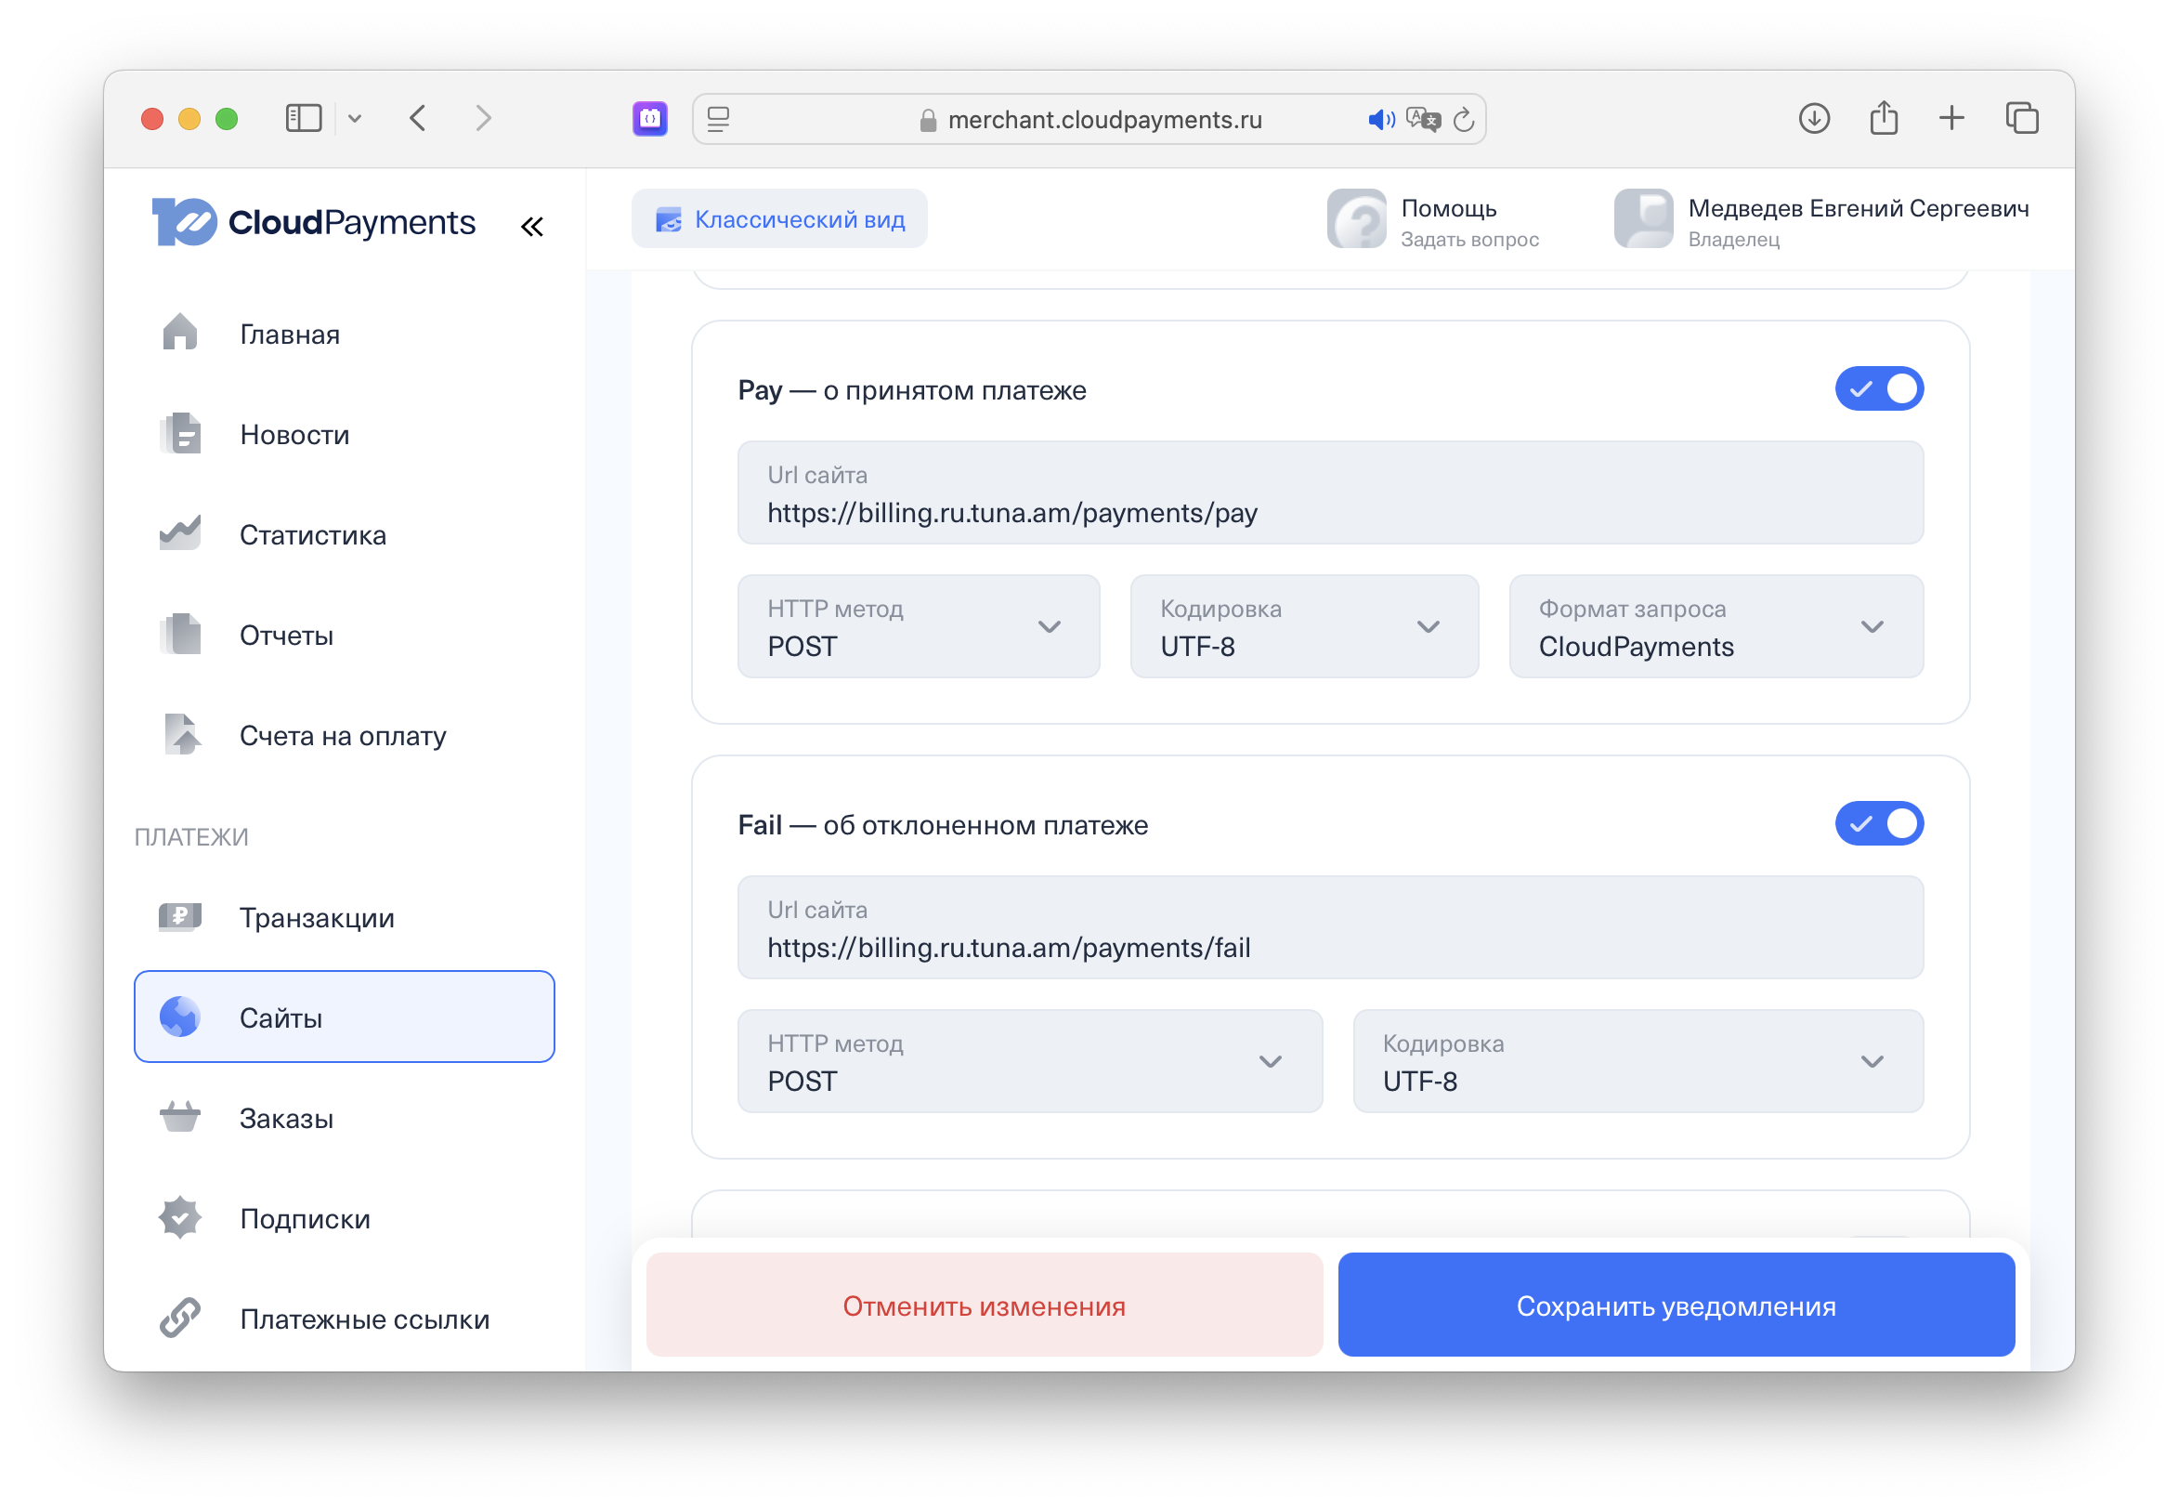Select the Новости news icon

pos(181,434)
